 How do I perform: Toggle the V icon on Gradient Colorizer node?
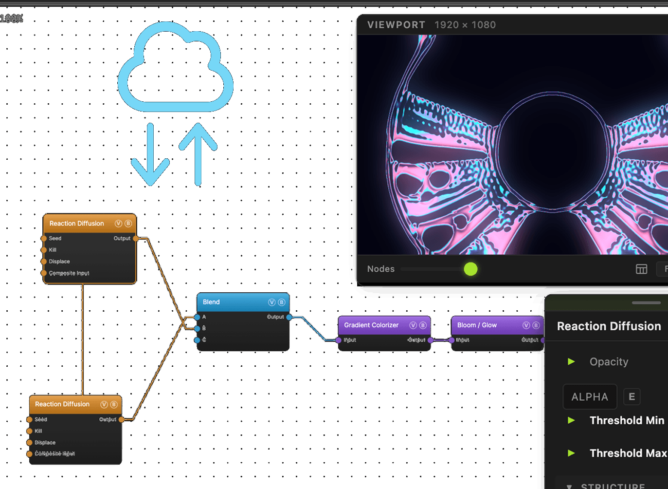[413, 325]
